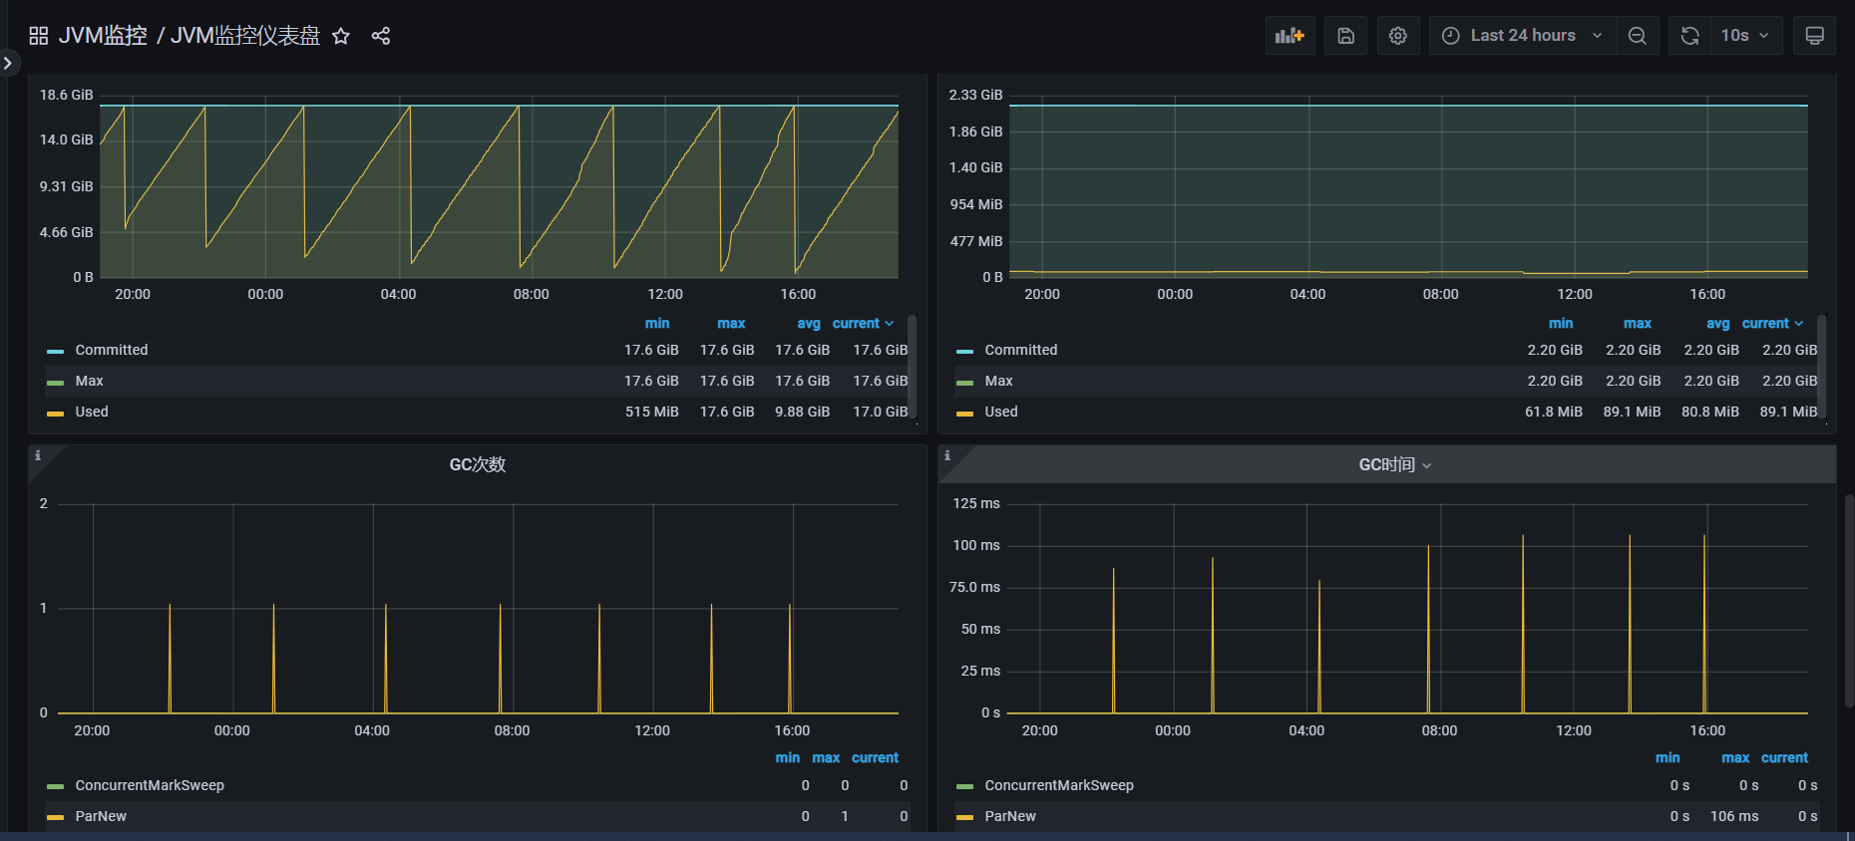Toggle Committed series in left heap panel
Screen dimensions: 1855x841
point(112,351)
